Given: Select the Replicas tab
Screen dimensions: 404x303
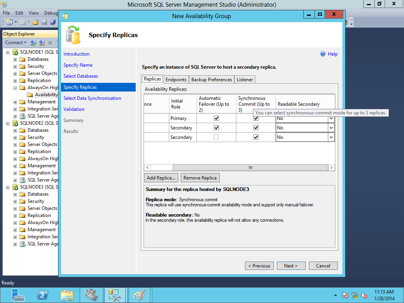Looking at the screenshot, I should point(153,79).
